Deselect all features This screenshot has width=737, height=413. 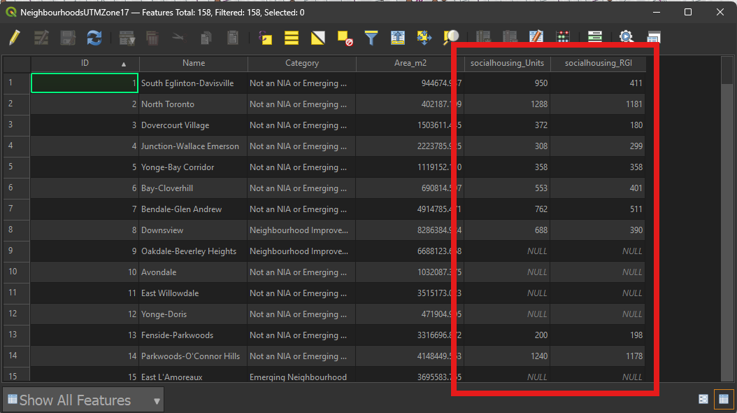coord(345,38)
